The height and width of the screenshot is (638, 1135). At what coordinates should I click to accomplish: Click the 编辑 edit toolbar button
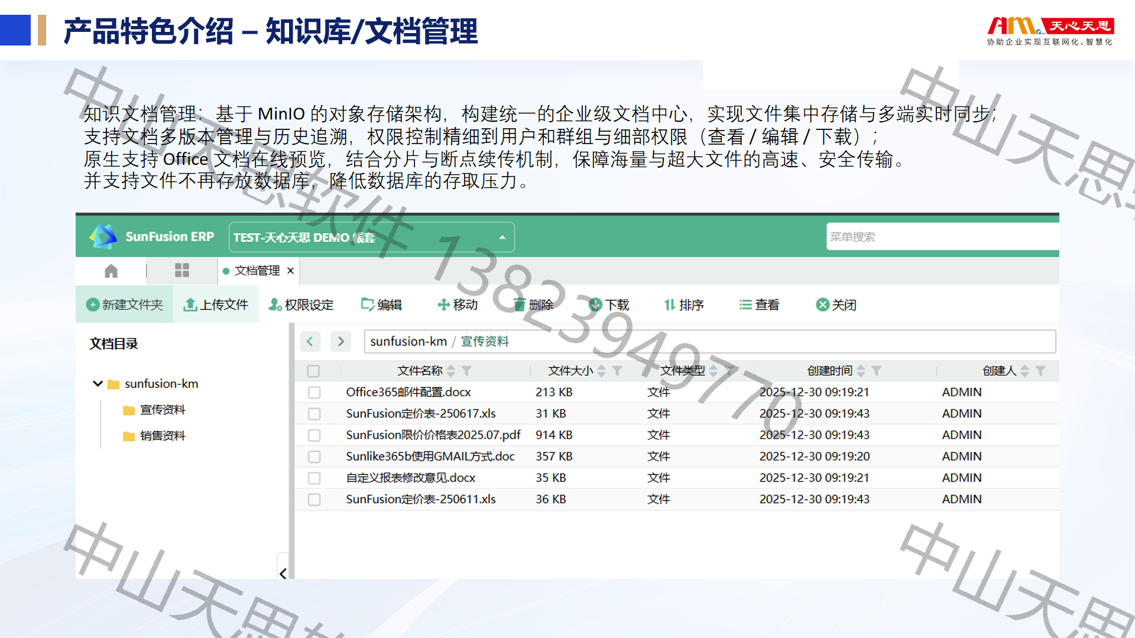point(382,305)
